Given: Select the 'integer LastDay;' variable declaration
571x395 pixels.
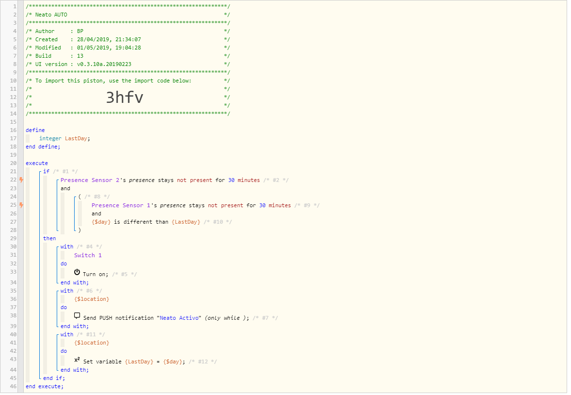Looking at the screenshot, I should [x=64, y=139].
